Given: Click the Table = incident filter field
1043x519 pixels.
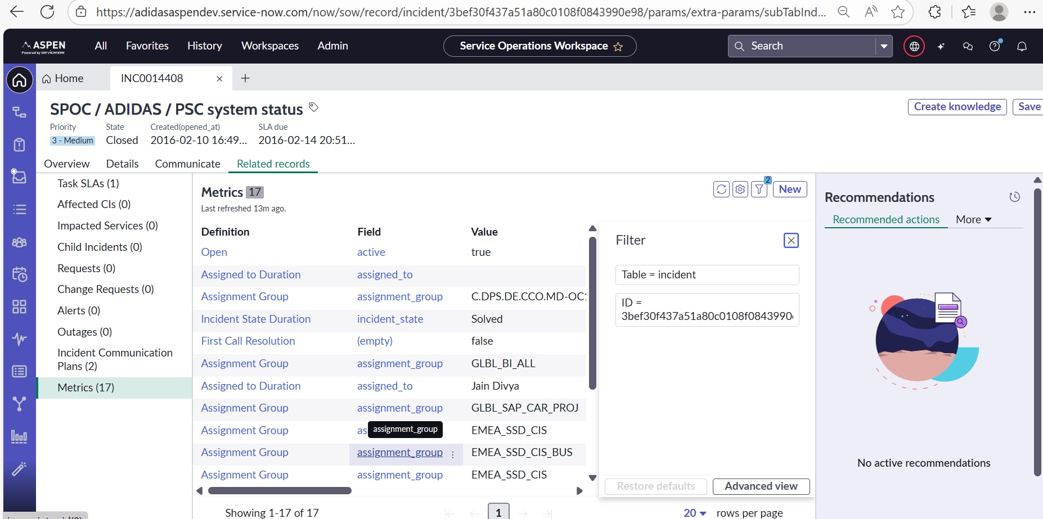Looking at the screenshot, I should tap(707, 275).
